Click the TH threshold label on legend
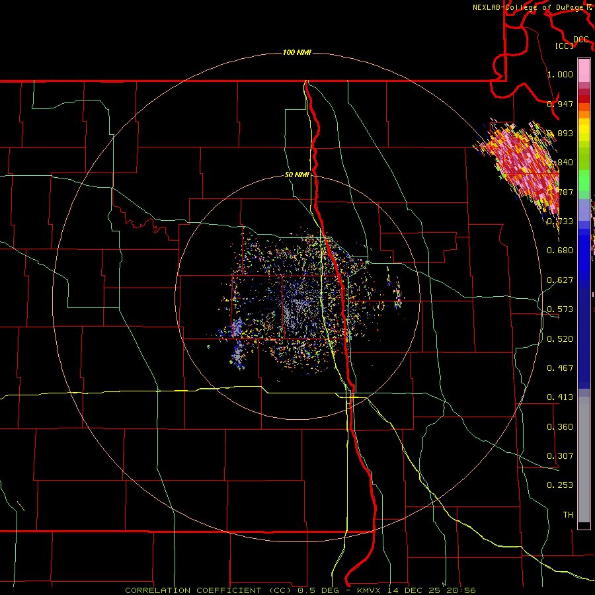The height and width of the screenshot is (595, 595). tap(568, 514)
